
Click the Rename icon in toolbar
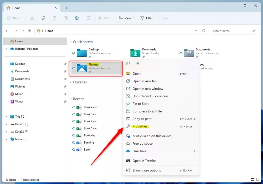click(66, 18)
